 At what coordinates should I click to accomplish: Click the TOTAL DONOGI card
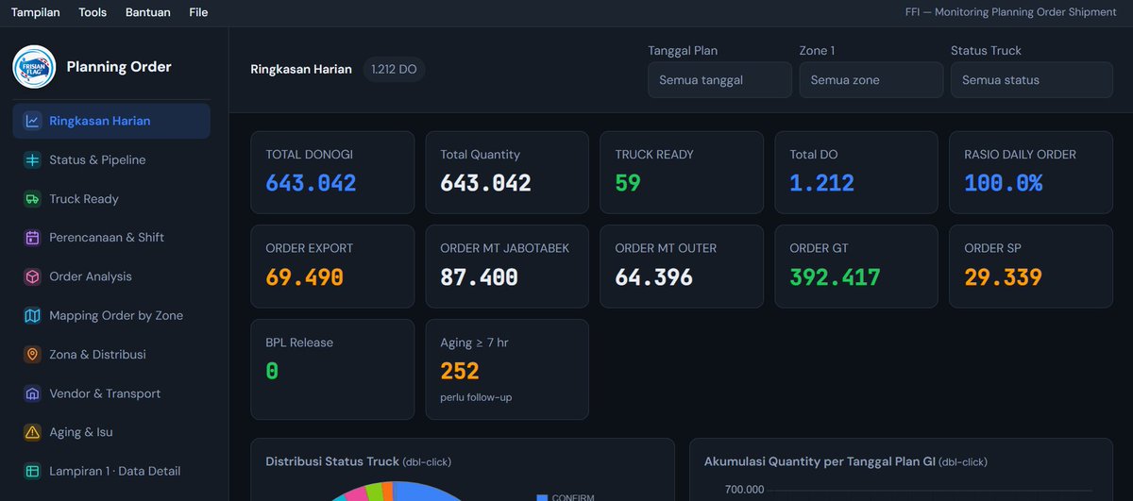(332, 173)
